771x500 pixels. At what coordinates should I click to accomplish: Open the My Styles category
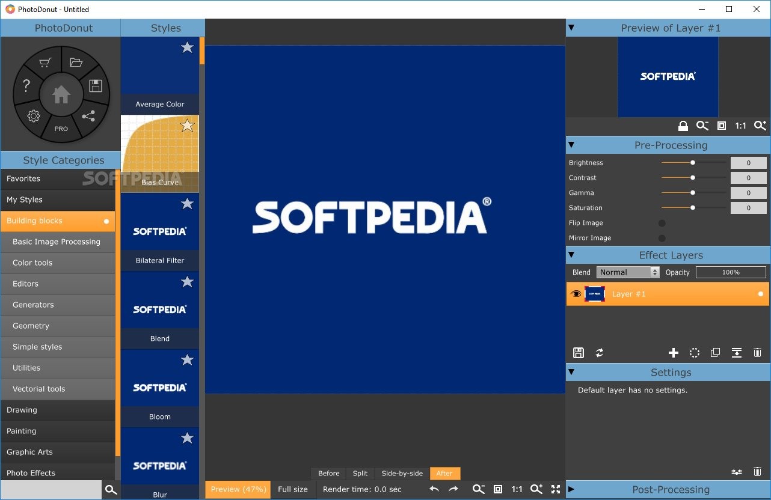(58, 200)
